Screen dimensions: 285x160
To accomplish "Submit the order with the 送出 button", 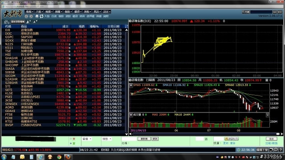I will pyautogui.click(x=271, y=139).
